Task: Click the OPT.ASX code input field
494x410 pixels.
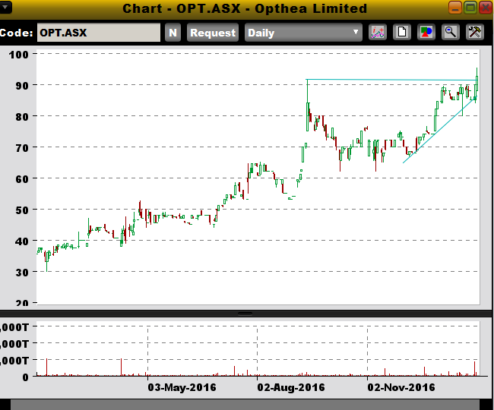Action: [99, 33]
